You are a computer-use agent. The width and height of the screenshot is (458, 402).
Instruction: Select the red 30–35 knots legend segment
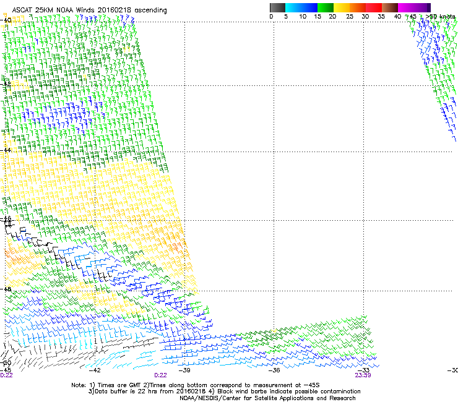(374, 7)
